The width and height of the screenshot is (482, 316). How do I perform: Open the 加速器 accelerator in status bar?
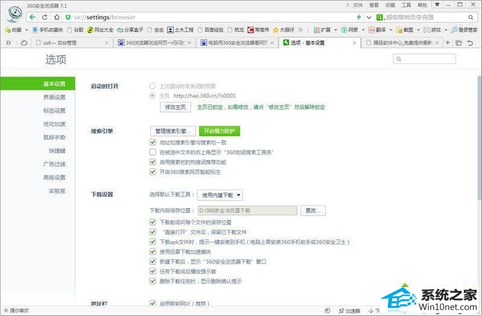(349, 311)
